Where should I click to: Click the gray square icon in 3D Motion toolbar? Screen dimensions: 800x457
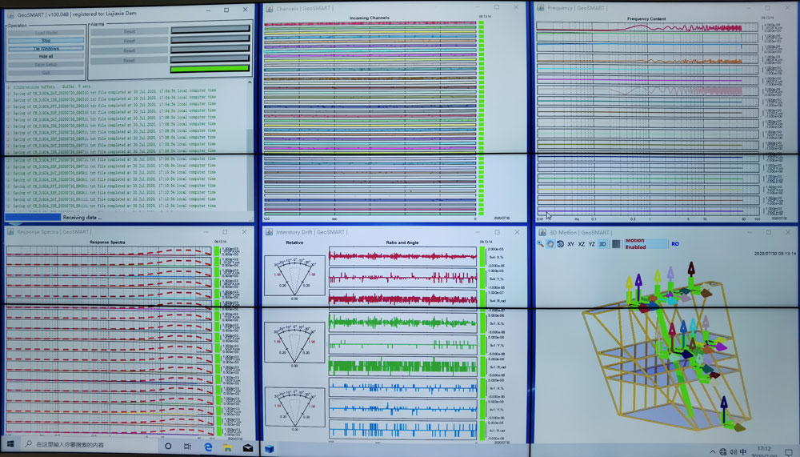coord(615,243)
